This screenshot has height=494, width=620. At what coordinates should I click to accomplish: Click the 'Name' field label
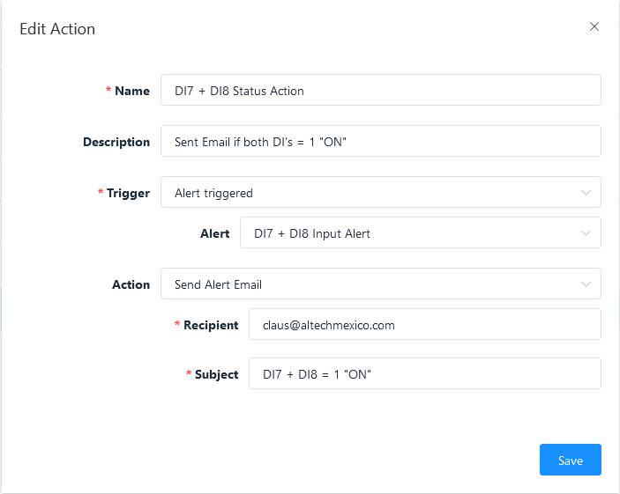tap(132, 91)
